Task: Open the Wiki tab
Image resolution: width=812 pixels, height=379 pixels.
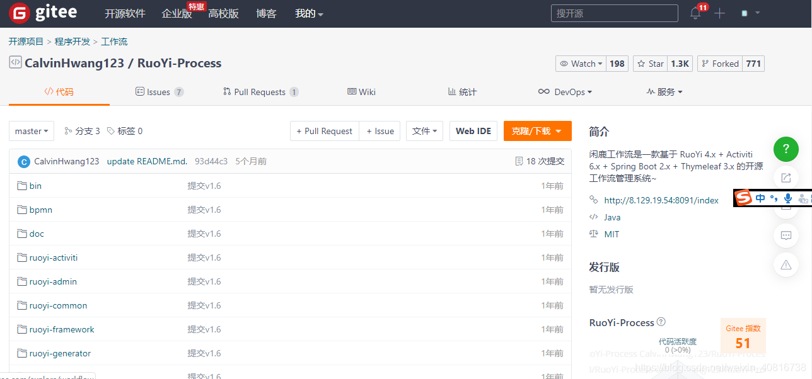Action: coord(361,92)
